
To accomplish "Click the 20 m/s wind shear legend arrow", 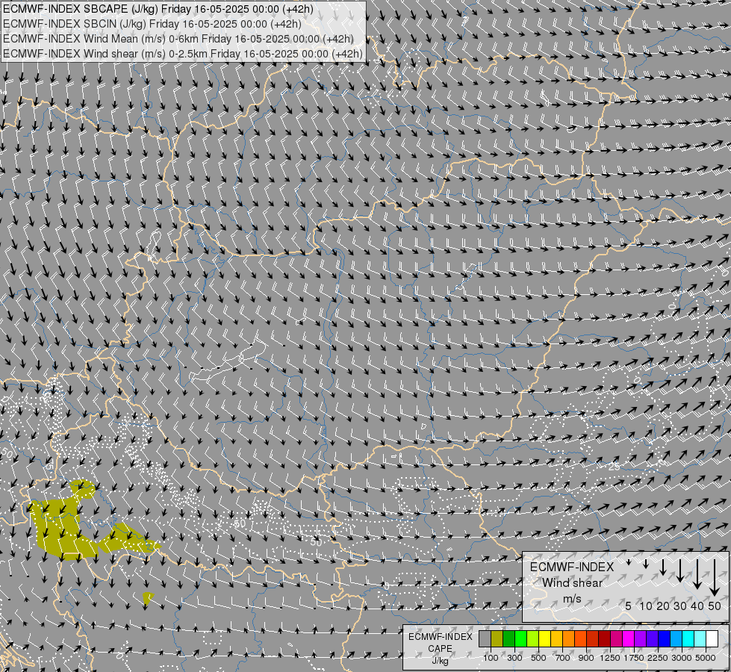I will coord(663,567).
